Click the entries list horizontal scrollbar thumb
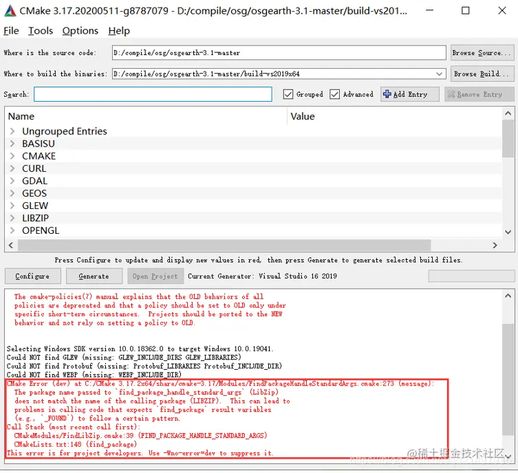 pyautogui.click(x=224, y=245)
